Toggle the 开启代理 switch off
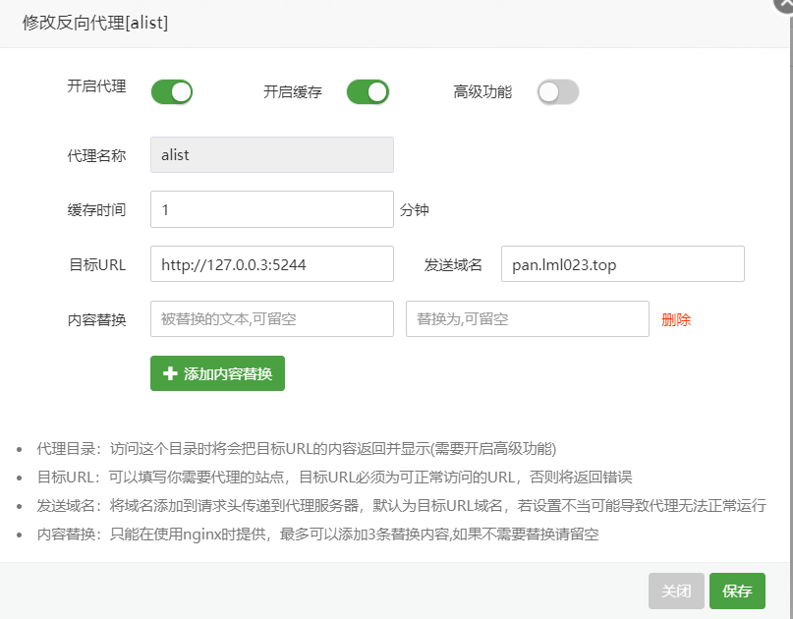 coord(171,92)
